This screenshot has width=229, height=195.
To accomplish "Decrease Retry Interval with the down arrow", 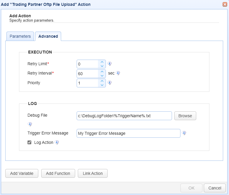I will 102,76.
